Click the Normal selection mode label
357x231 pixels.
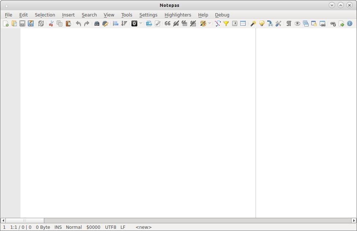pos(74,227)
